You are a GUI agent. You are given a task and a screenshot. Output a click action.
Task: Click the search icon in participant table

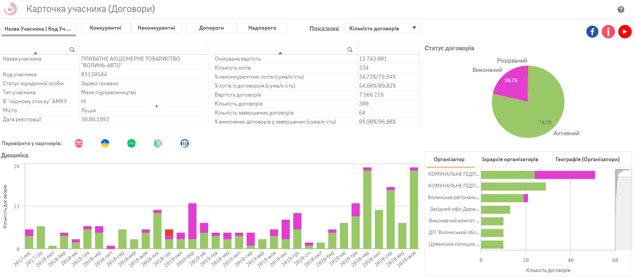[72, 50]
